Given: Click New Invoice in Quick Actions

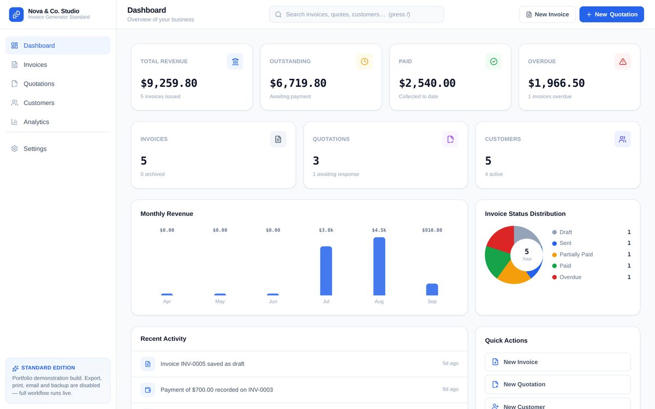Looking at the screenshot, I should 558,362.
